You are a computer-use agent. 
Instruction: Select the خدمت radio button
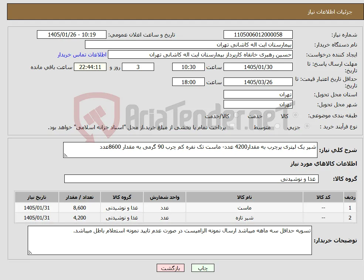click(x=269, y=115)
